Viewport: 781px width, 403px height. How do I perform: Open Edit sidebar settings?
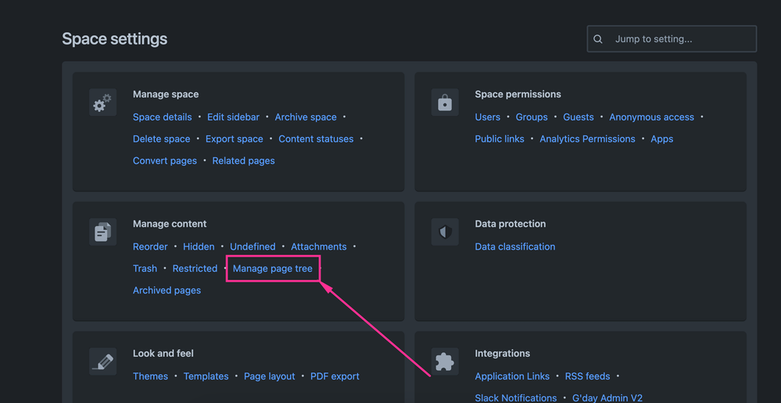click(233, 117)
